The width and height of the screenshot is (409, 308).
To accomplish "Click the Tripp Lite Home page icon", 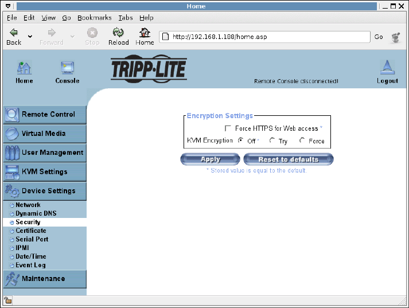I will point(24,68).
